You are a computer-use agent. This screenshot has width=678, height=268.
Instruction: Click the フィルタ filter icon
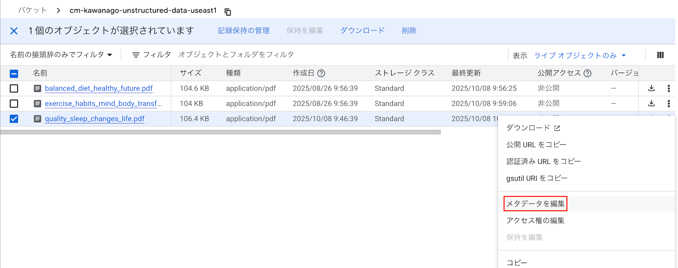(x=136, y=55)
